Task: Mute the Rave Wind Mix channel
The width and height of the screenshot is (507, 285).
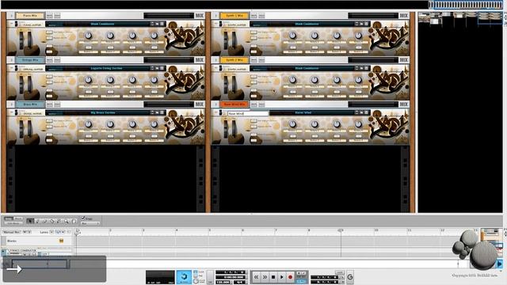Action: [253, 104]
